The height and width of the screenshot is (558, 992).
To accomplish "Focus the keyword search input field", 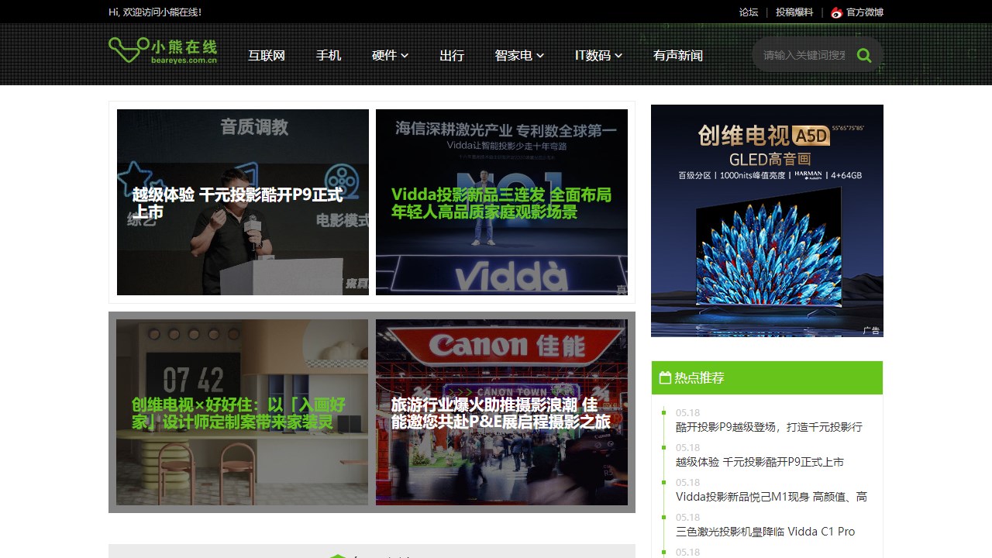I will pos(804,55).
